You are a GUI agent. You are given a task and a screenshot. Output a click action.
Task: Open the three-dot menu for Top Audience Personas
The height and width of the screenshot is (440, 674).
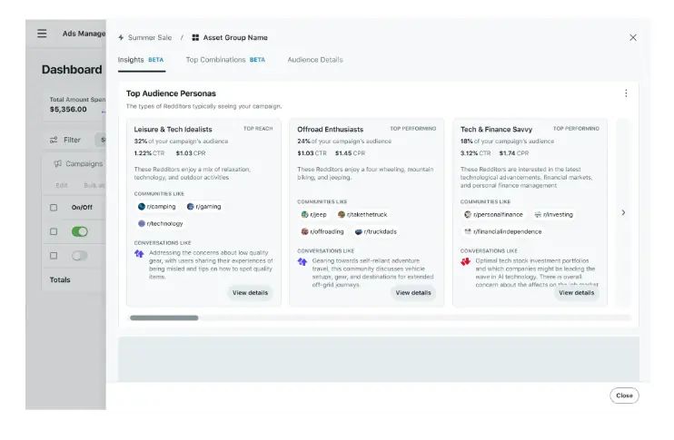(x=626, y=93)
